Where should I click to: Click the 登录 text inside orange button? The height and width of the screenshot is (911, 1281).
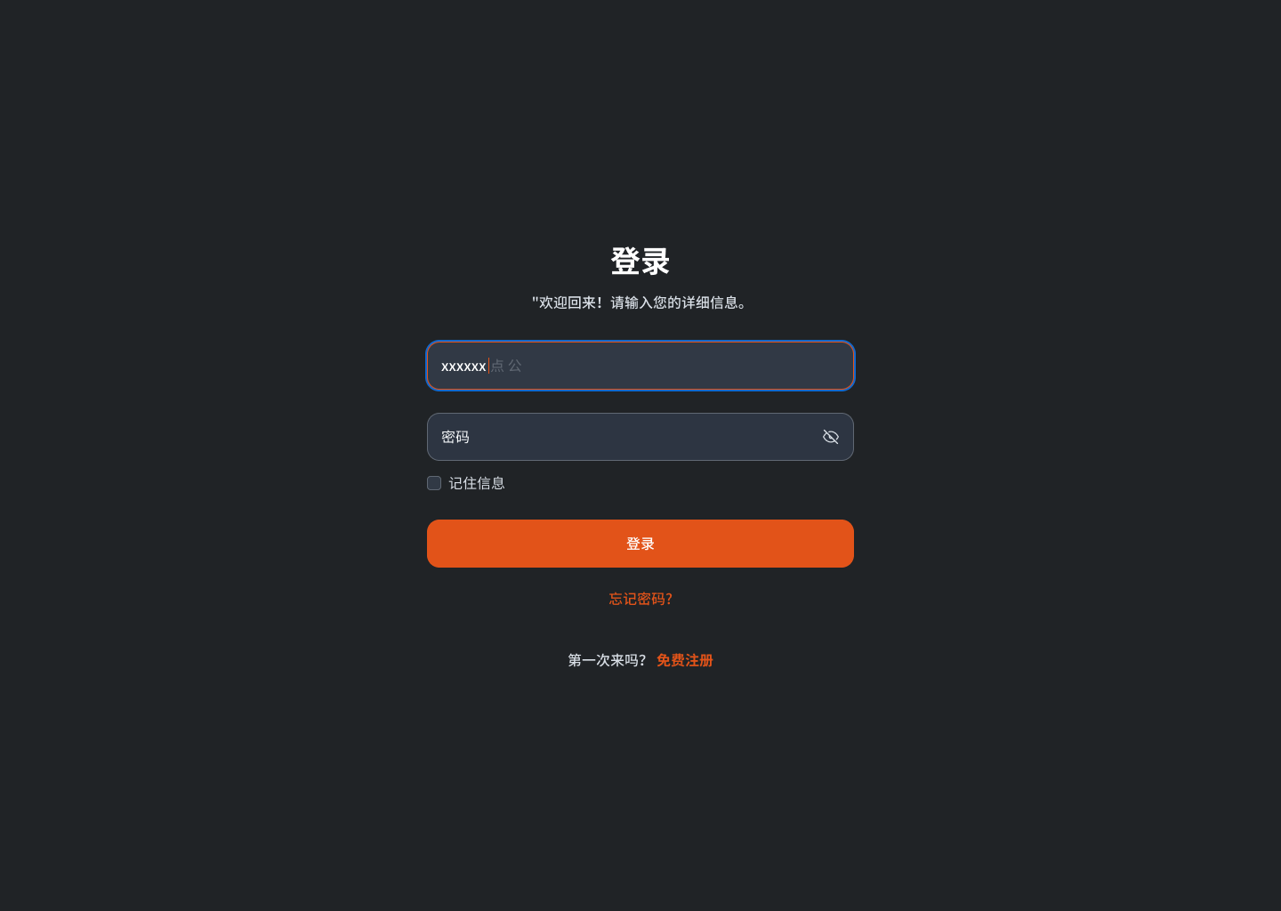click(x=640, y=544)
